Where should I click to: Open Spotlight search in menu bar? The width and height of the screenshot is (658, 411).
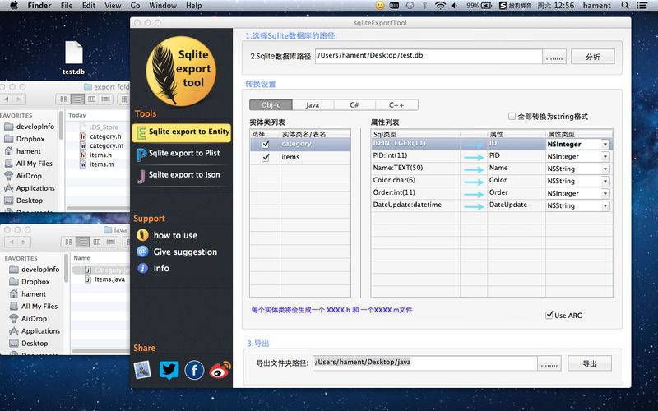pyautogui.click(x=625, y=6)
